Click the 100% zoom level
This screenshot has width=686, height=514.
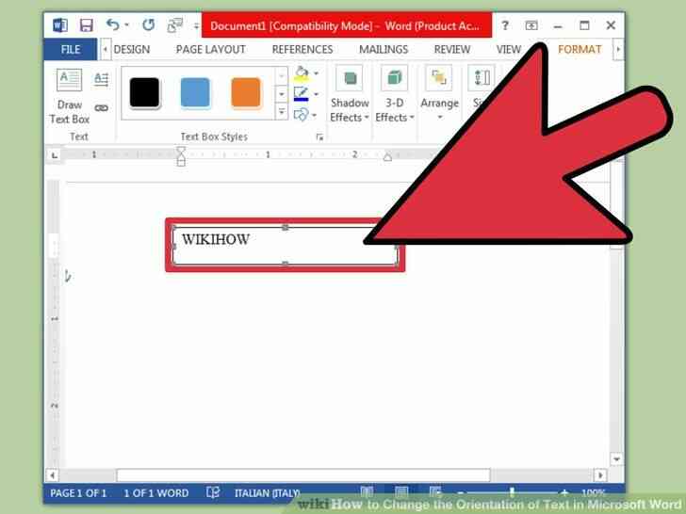click(593, 493)
